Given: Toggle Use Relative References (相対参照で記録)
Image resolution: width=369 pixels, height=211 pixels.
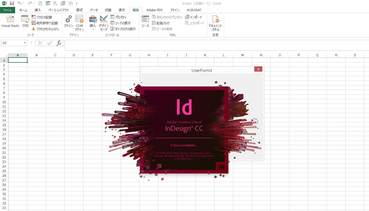Looking at the screenshot, I should click(x=45, y=23).
